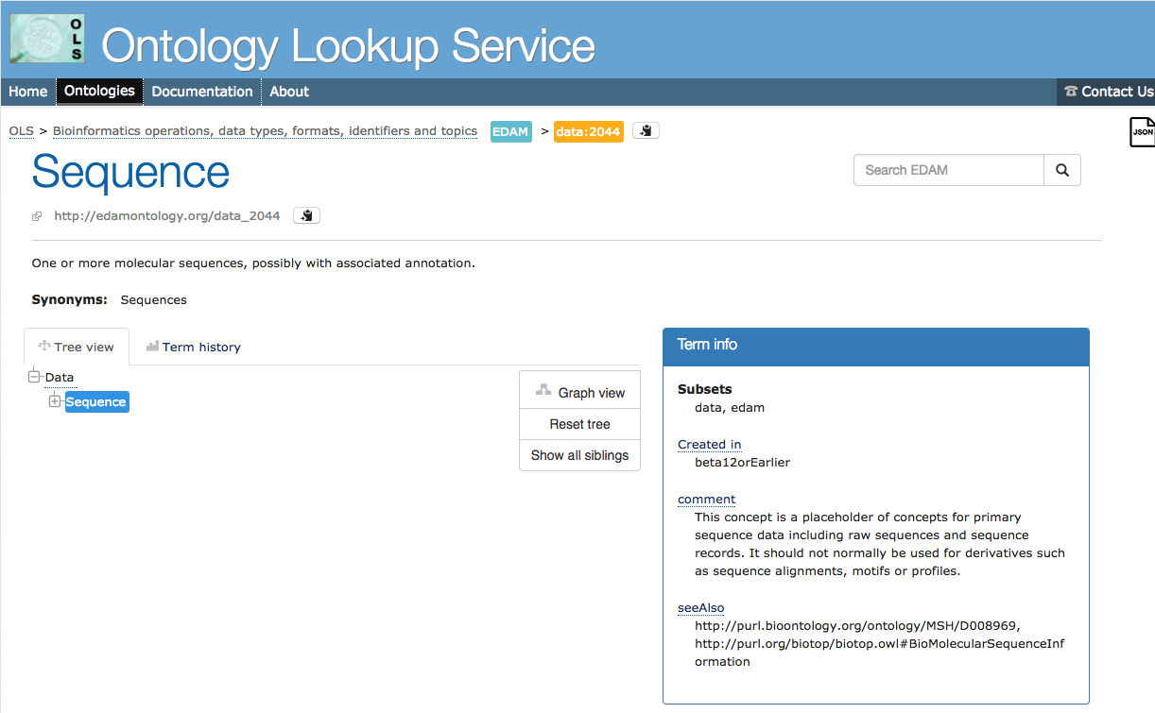Open Contact Us in the navigation bar
This screenshot has width=1155, height=713.
point(1108,92)
